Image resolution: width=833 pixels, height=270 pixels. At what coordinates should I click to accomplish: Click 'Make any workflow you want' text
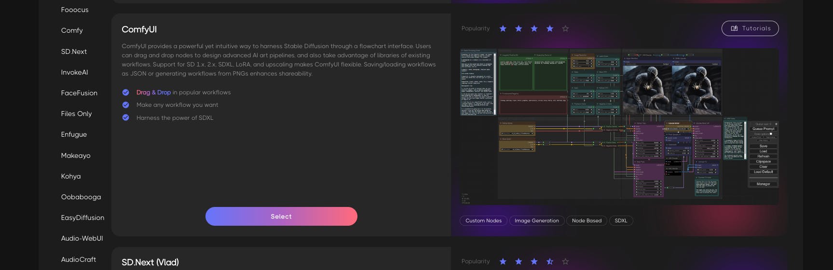(x=177, y=105)
